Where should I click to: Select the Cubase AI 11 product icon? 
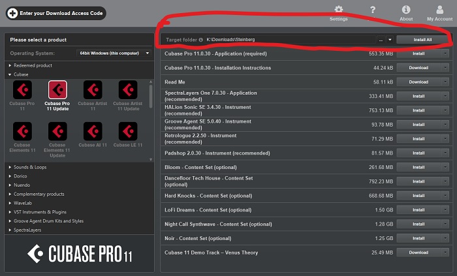click(93, 131)
